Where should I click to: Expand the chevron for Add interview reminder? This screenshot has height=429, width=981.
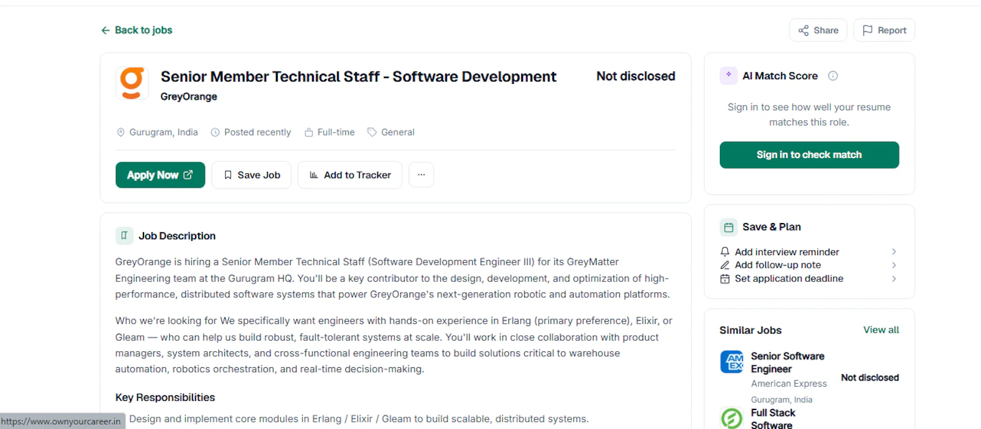(x=894, y=252)
